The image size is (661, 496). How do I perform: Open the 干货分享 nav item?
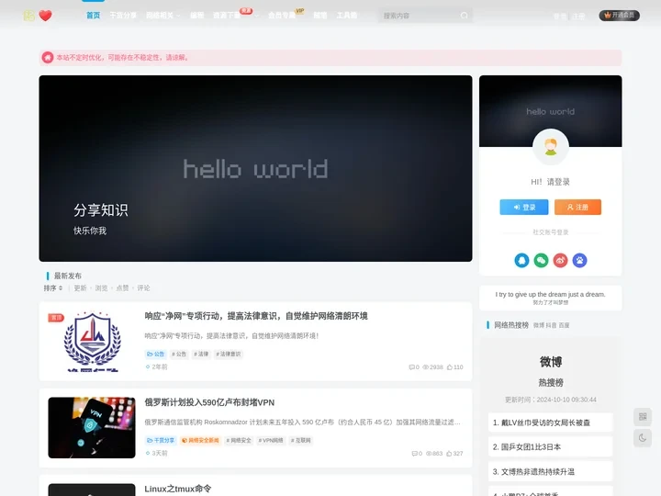(x=123, y=16)
